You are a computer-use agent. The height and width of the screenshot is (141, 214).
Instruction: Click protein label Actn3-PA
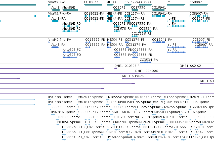tap(58, 45)
